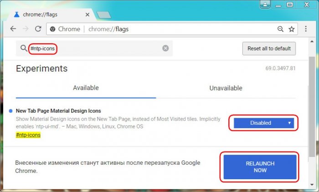Focus the search flags input field
This screenshot has width=319, height=192.
coord(94,48)
